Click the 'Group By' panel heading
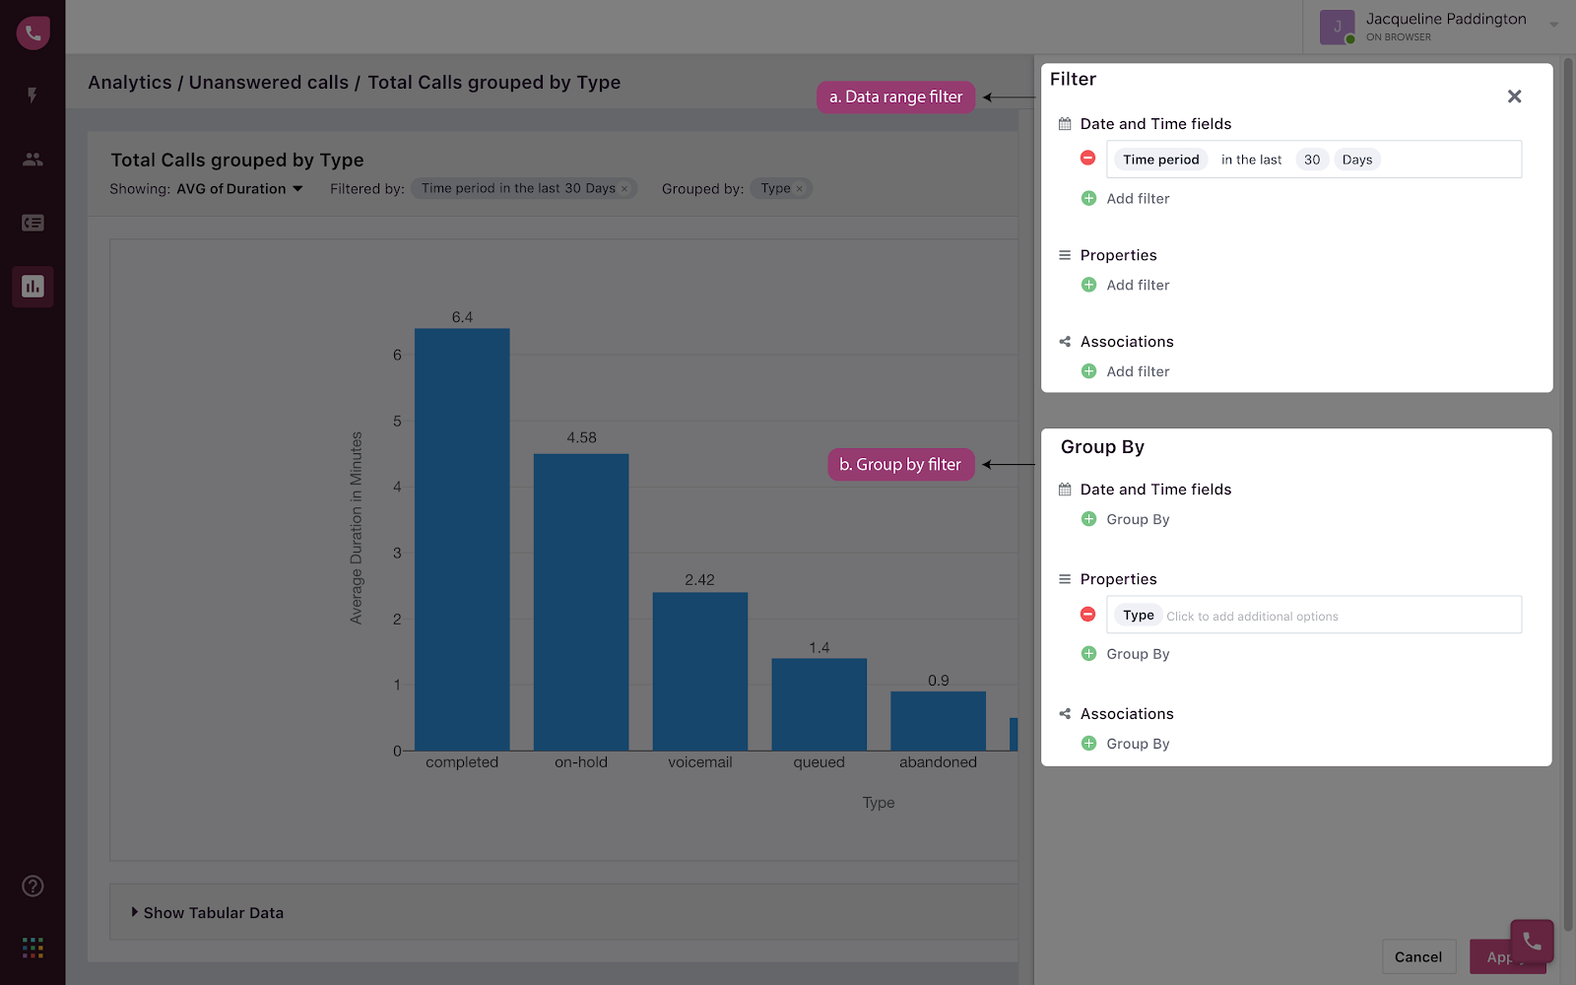This screenshot has height=985, width=1576. pos(1102,447)
